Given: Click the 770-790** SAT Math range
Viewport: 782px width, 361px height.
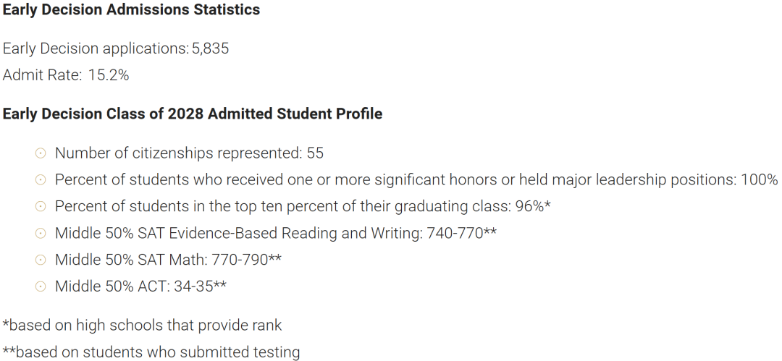Looking at the screenshot, I should pyautogui.click(x=246, y=260).
